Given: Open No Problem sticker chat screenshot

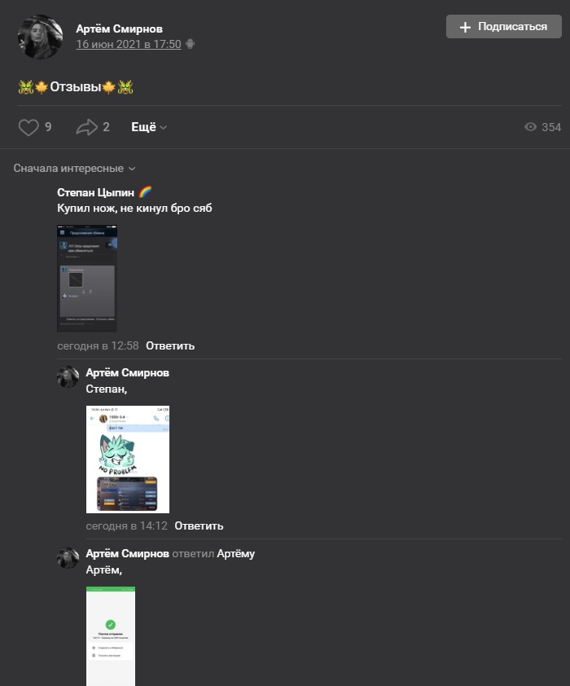Looking at the screenshot, I should tap(128, 459).
